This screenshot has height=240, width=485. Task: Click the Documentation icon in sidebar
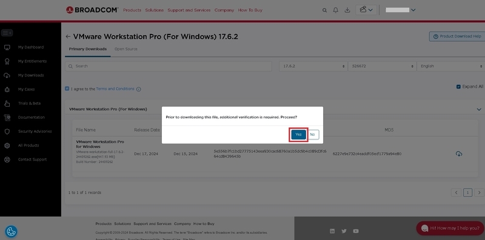pos(7,118)
